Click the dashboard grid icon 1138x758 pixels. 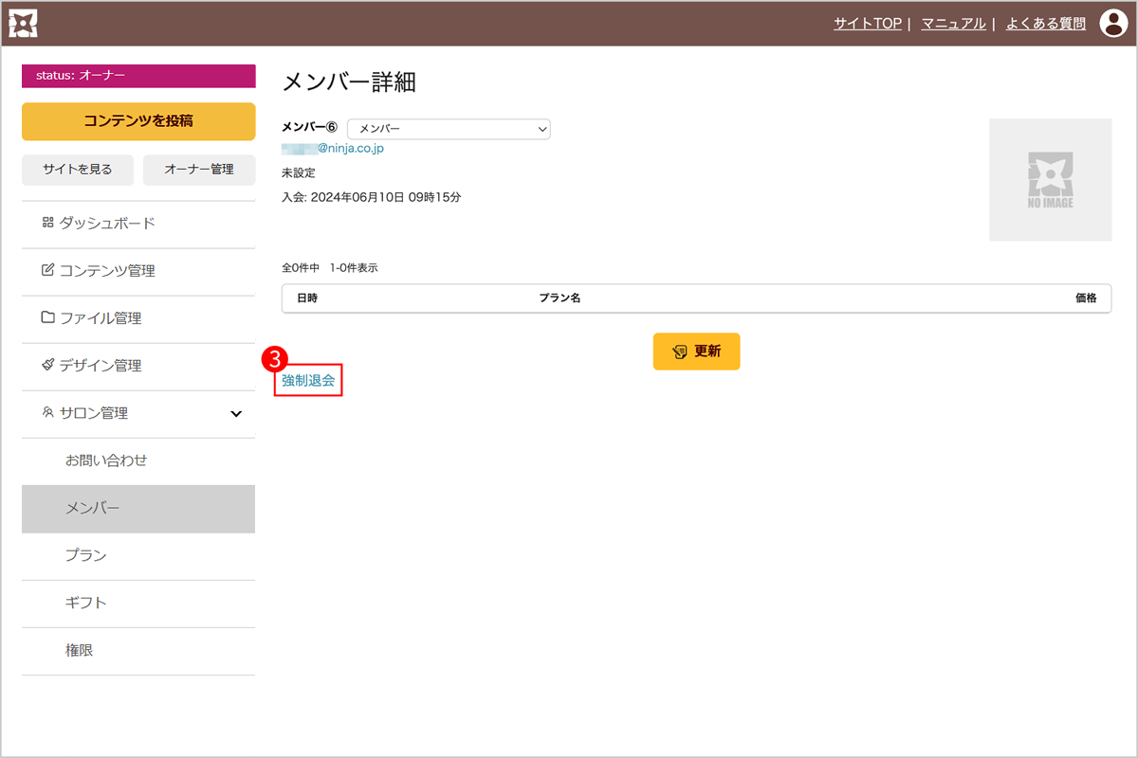(x=47, y=224)
